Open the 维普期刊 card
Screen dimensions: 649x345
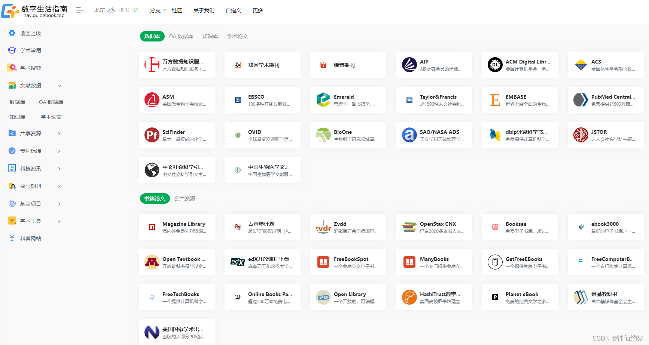(x=348, y=65)
